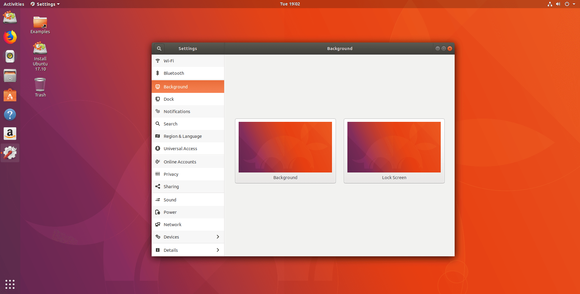The height and width of the screenshot is (294, 580).
Task: Go to Privacy settings label
Action: [171, 174]
